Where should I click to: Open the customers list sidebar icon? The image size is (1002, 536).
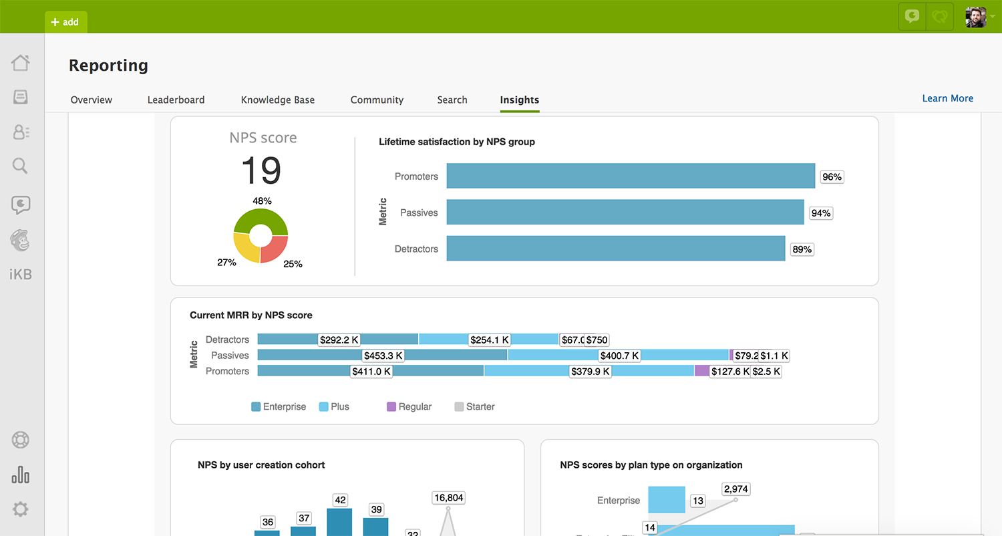(x=21, y=132)
